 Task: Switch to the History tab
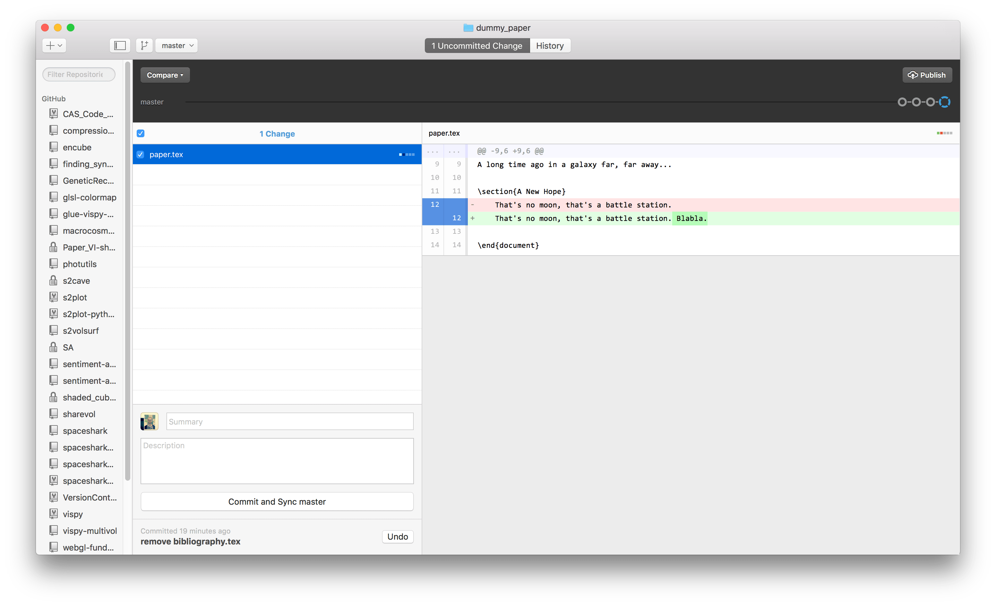(x=549, y=46)
